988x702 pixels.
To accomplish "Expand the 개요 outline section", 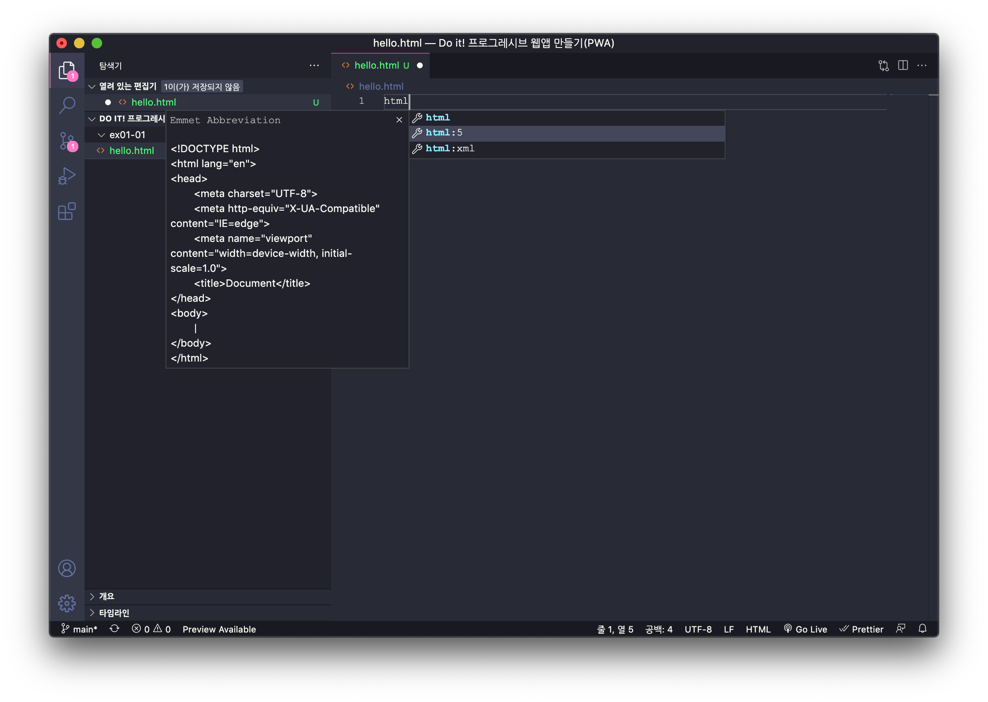I will pyautogui.click(x=107, y=596).
